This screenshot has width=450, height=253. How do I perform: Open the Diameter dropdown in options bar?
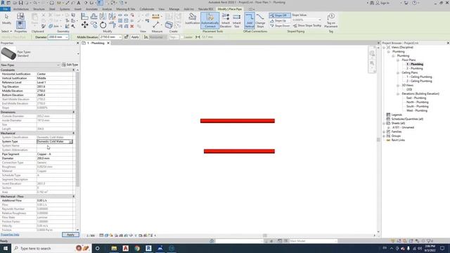pos(67,37)
